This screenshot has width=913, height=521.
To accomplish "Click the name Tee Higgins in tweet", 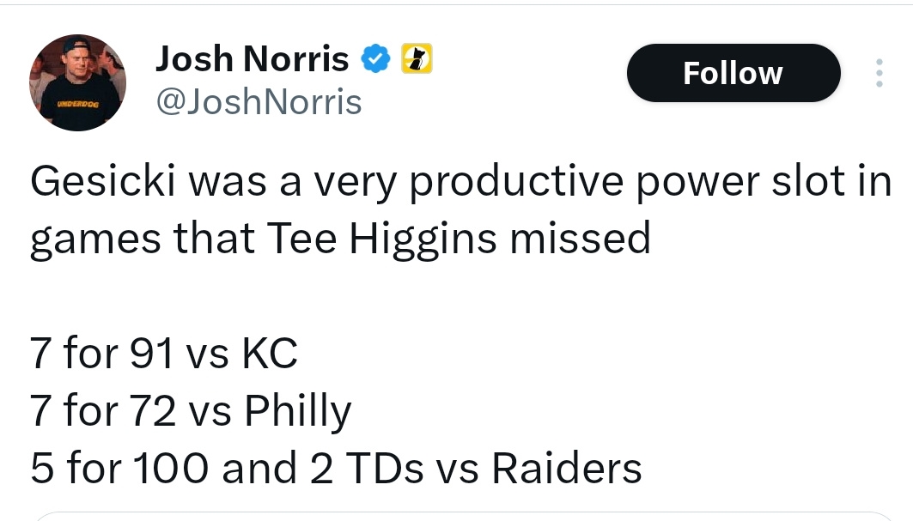I will coord(382,239).
